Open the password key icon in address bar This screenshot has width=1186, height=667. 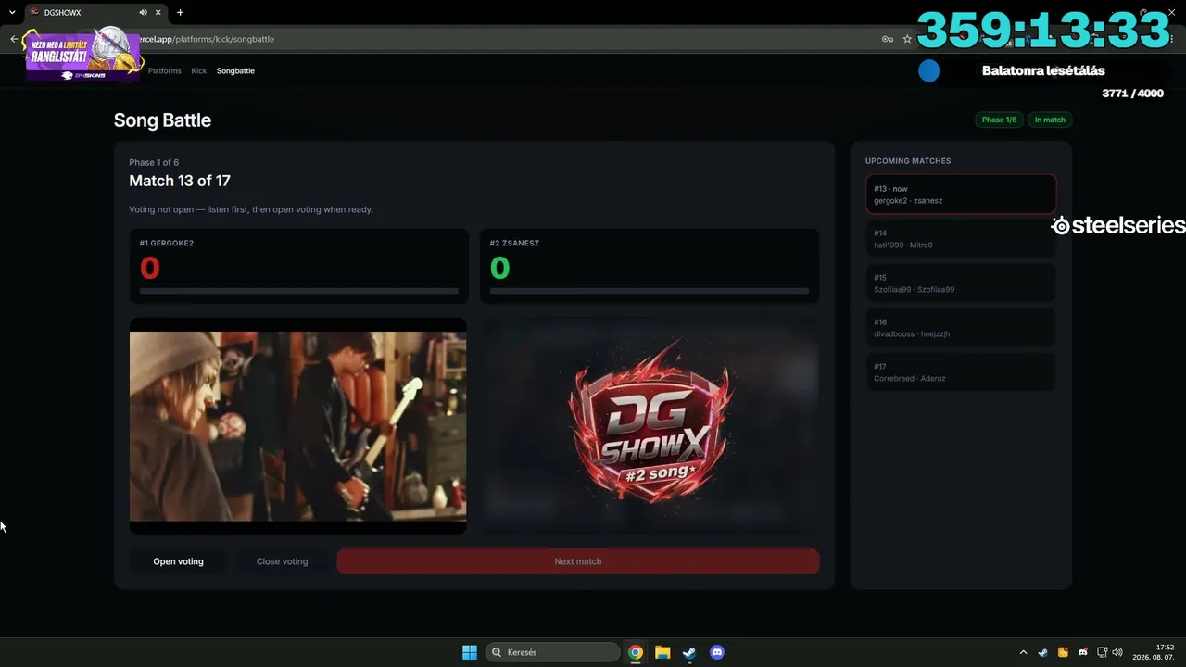click(x=888, y=39)
